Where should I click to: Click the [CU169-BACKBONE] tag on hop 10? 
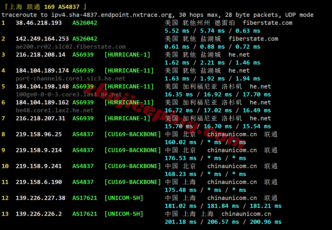[x=132, y=166]
